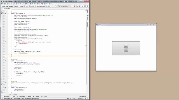Click status message 'DesktopLauncher: 1 class reloaded'
Viewport: 179px width, 100px height.
21,98
